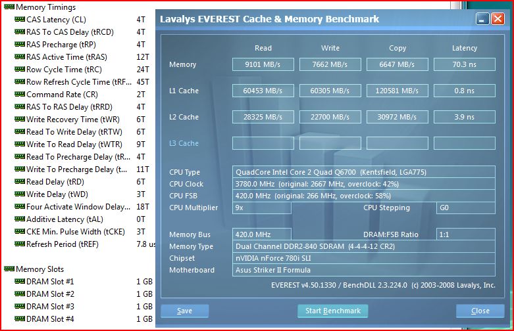Click the Memory Timings section icon
The width and height of the screenshot is (514, 331).
[9, 7]
